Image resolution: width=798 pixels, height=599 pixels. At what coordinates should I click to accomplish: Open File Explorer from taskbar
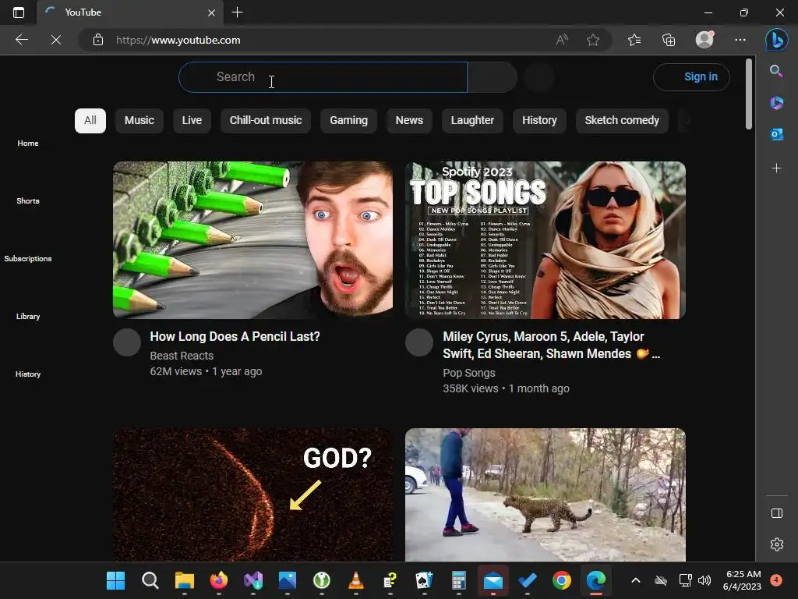point(184,580)
